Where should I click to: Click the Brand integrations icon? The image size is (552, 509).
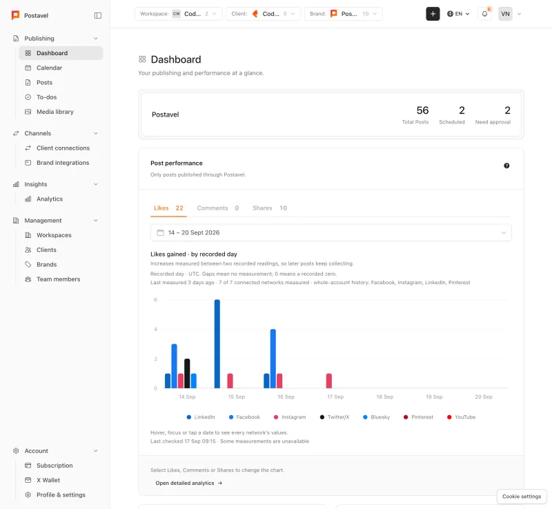coord(28,163)
